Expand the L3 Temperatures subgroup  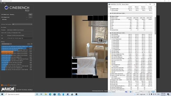(110, 50)
